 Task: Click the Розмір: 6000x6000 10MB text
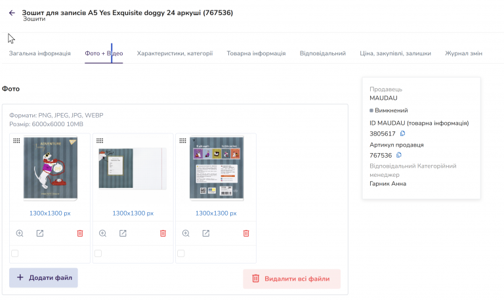click(47, 124)
